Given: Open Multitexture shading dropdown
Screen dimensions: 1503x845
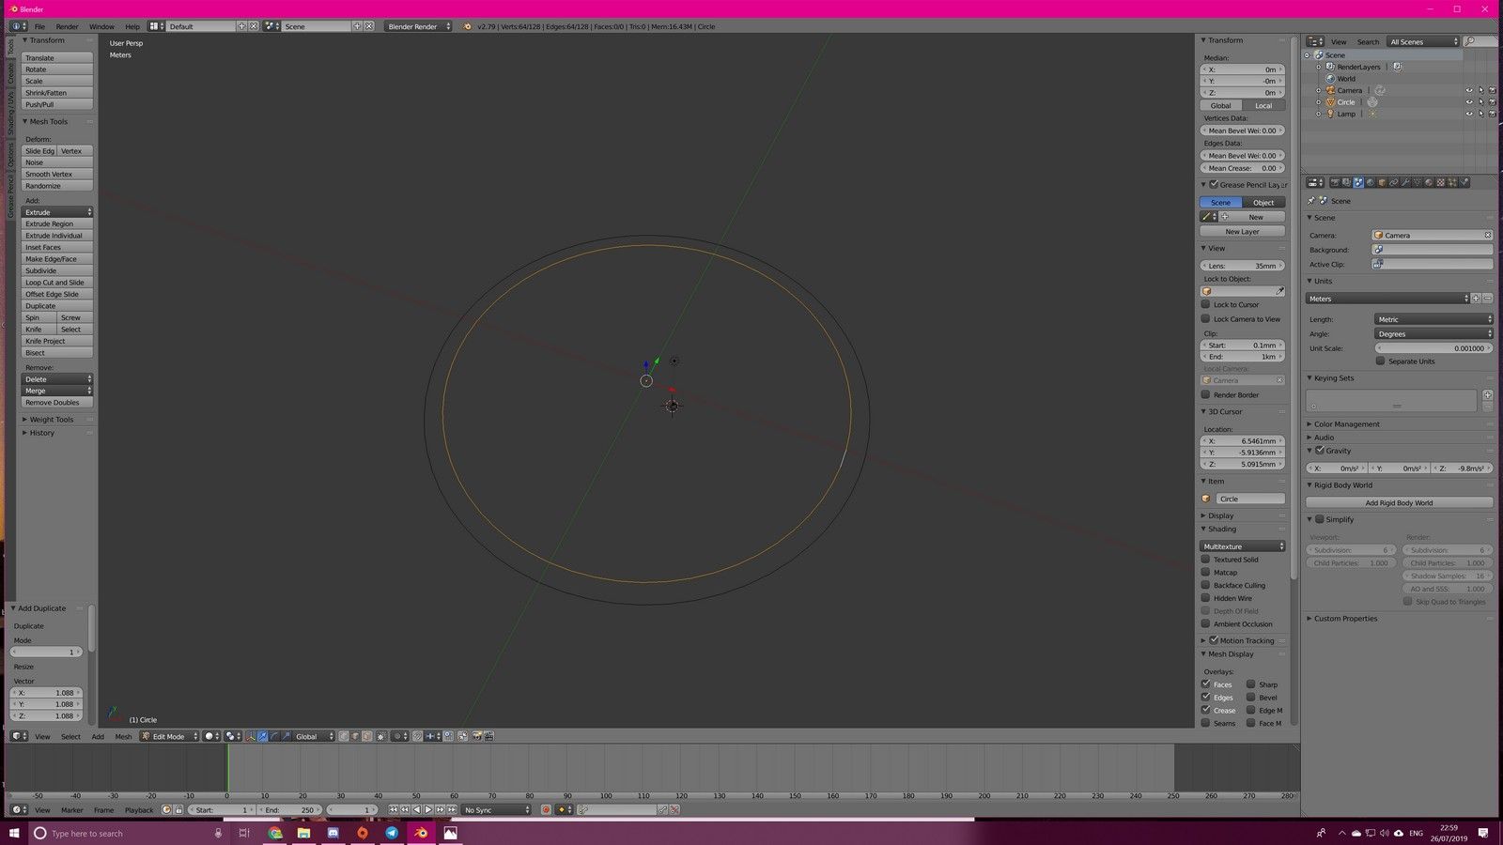Looking at the screenshot, I should pyautogui.click(x=1243, y=545).
